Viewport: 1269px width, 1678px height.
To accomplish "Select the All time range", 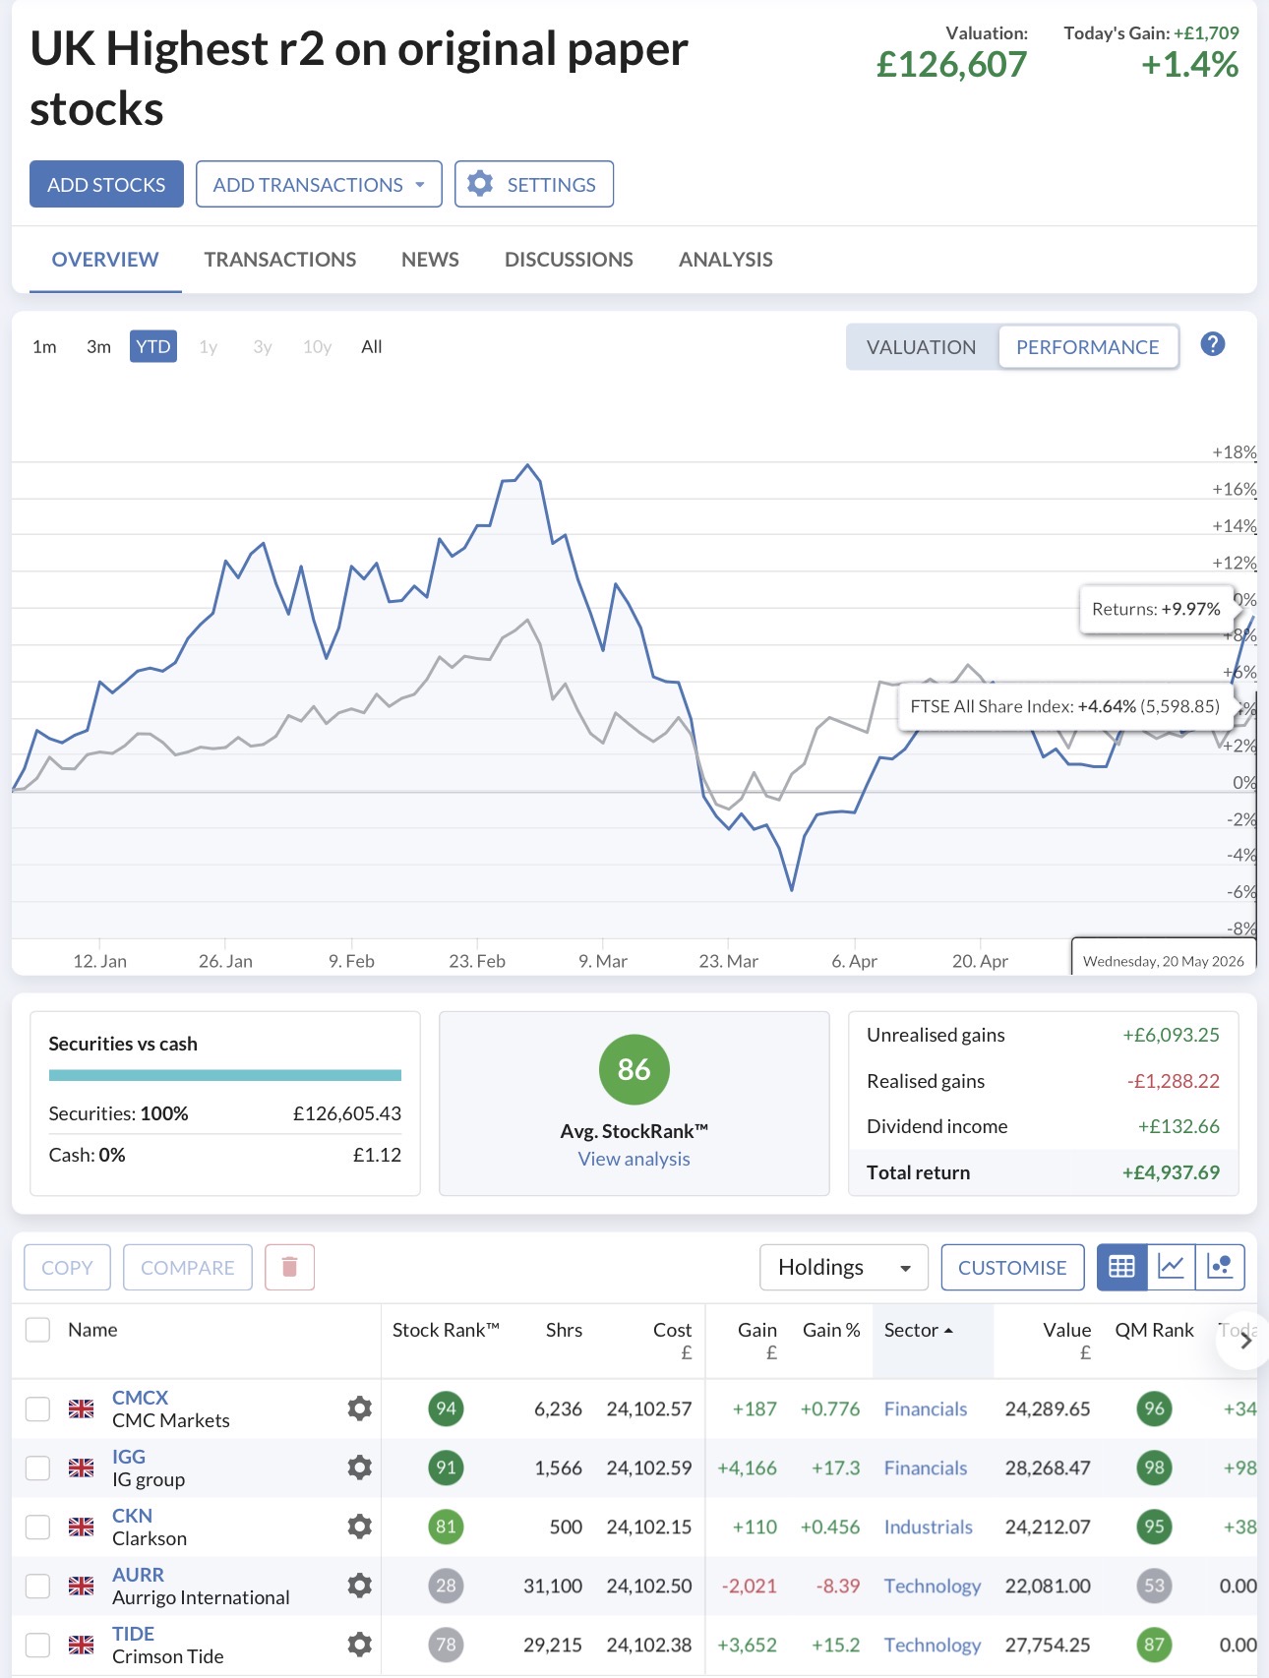I will [372, 346].
